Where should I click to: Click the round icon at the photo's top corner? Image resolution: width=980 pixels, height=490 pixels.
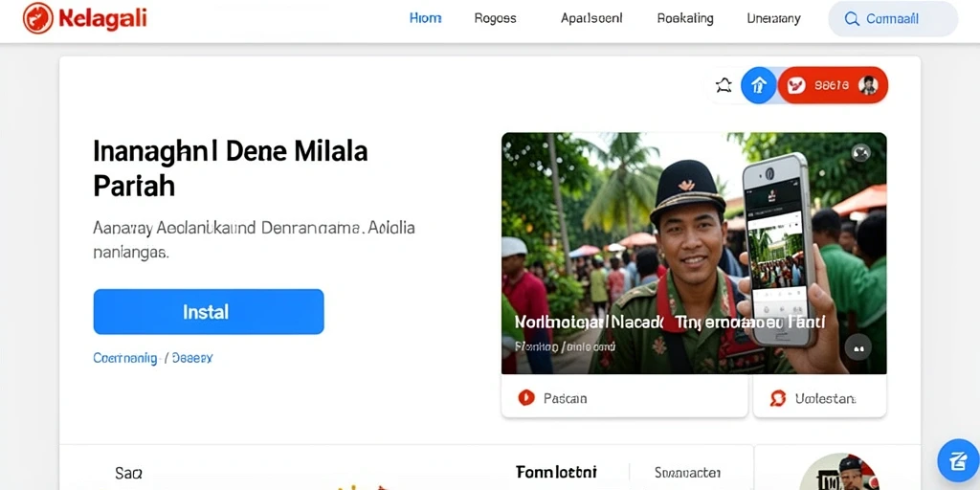tap(861, 152)
